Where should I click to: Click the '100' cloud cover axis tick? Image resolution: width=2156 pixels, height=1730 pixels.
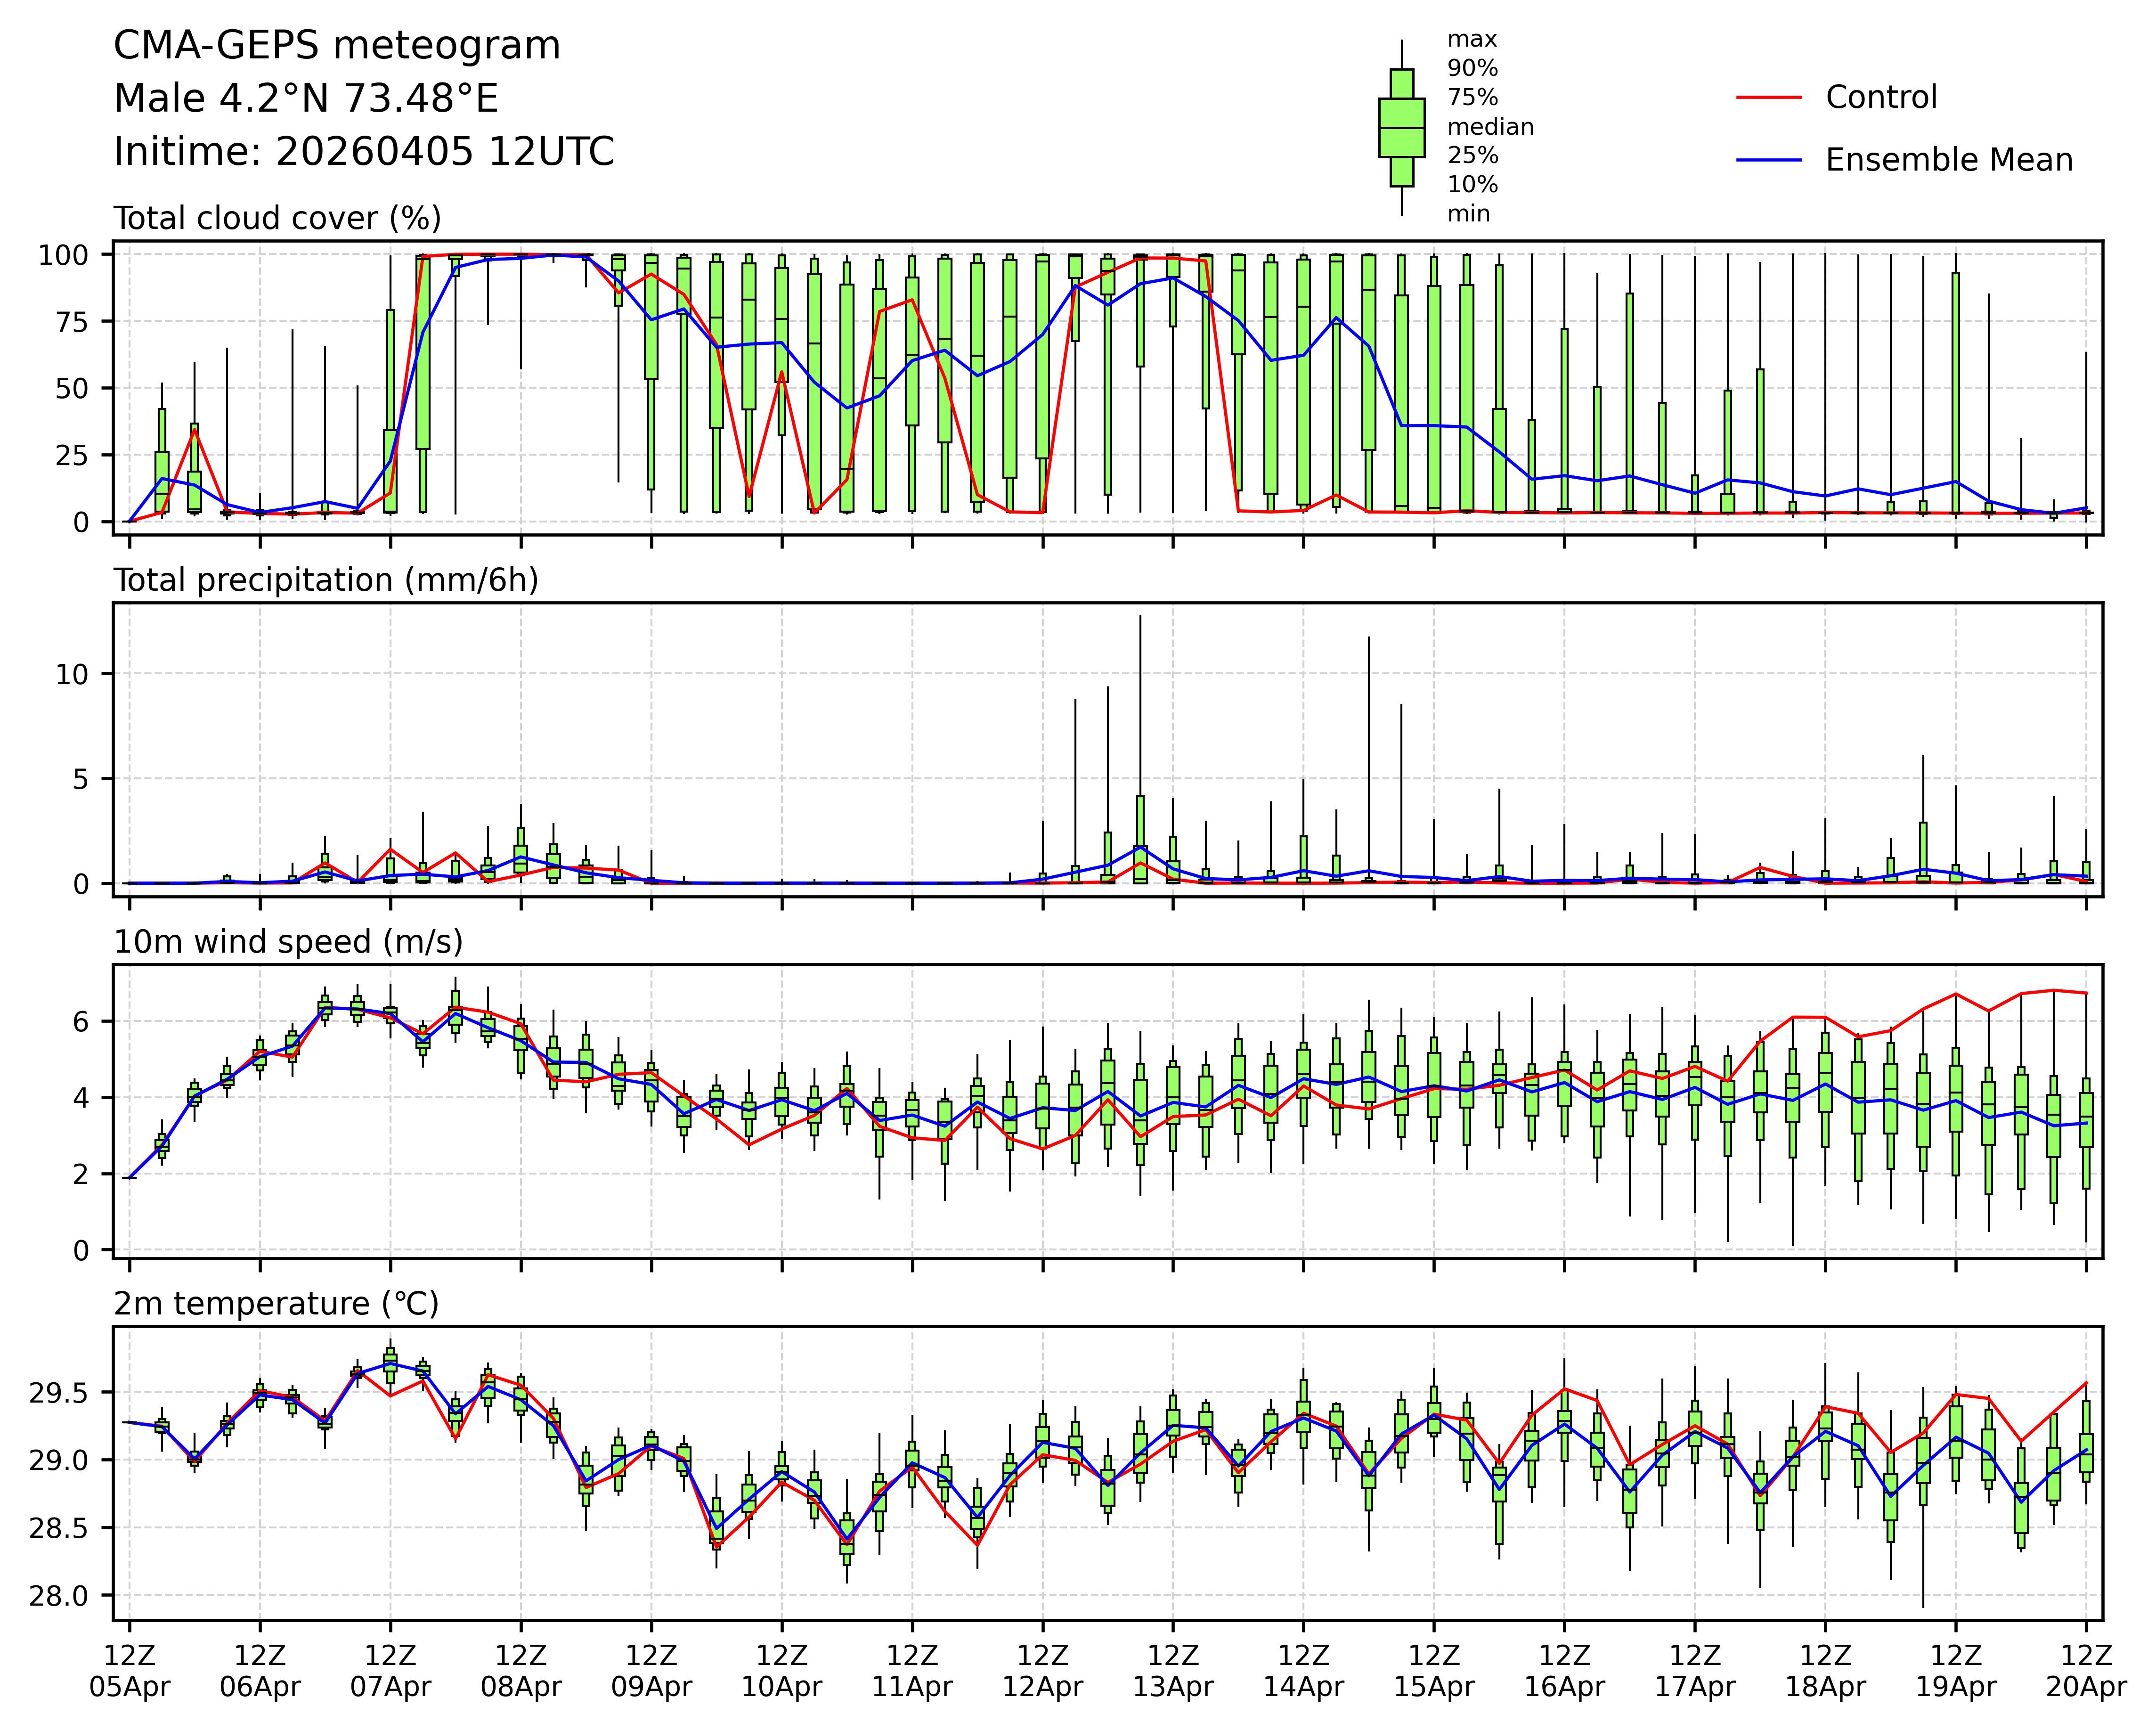point(63,255)
